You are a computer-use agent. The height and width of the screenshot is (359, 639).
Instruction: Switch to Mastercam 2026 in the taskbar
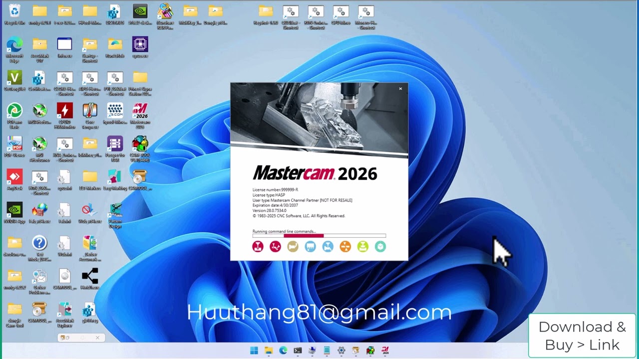pyautogui.click(x=385, y=351)
